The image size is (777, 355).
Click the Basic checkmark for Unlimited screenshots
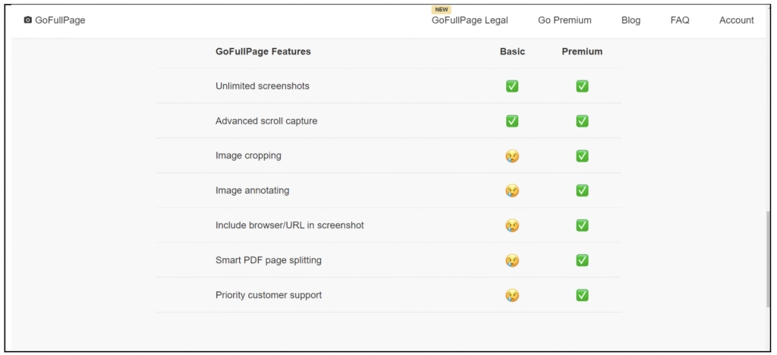(512, 86)
